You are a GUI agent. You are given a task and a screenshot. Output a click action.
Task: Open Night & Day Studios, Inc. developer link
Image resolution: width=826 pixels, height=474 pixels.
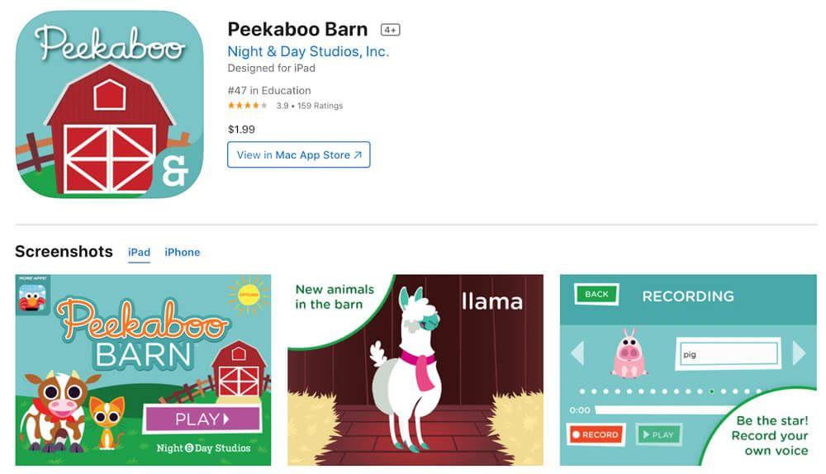click(x=308, y=52)
